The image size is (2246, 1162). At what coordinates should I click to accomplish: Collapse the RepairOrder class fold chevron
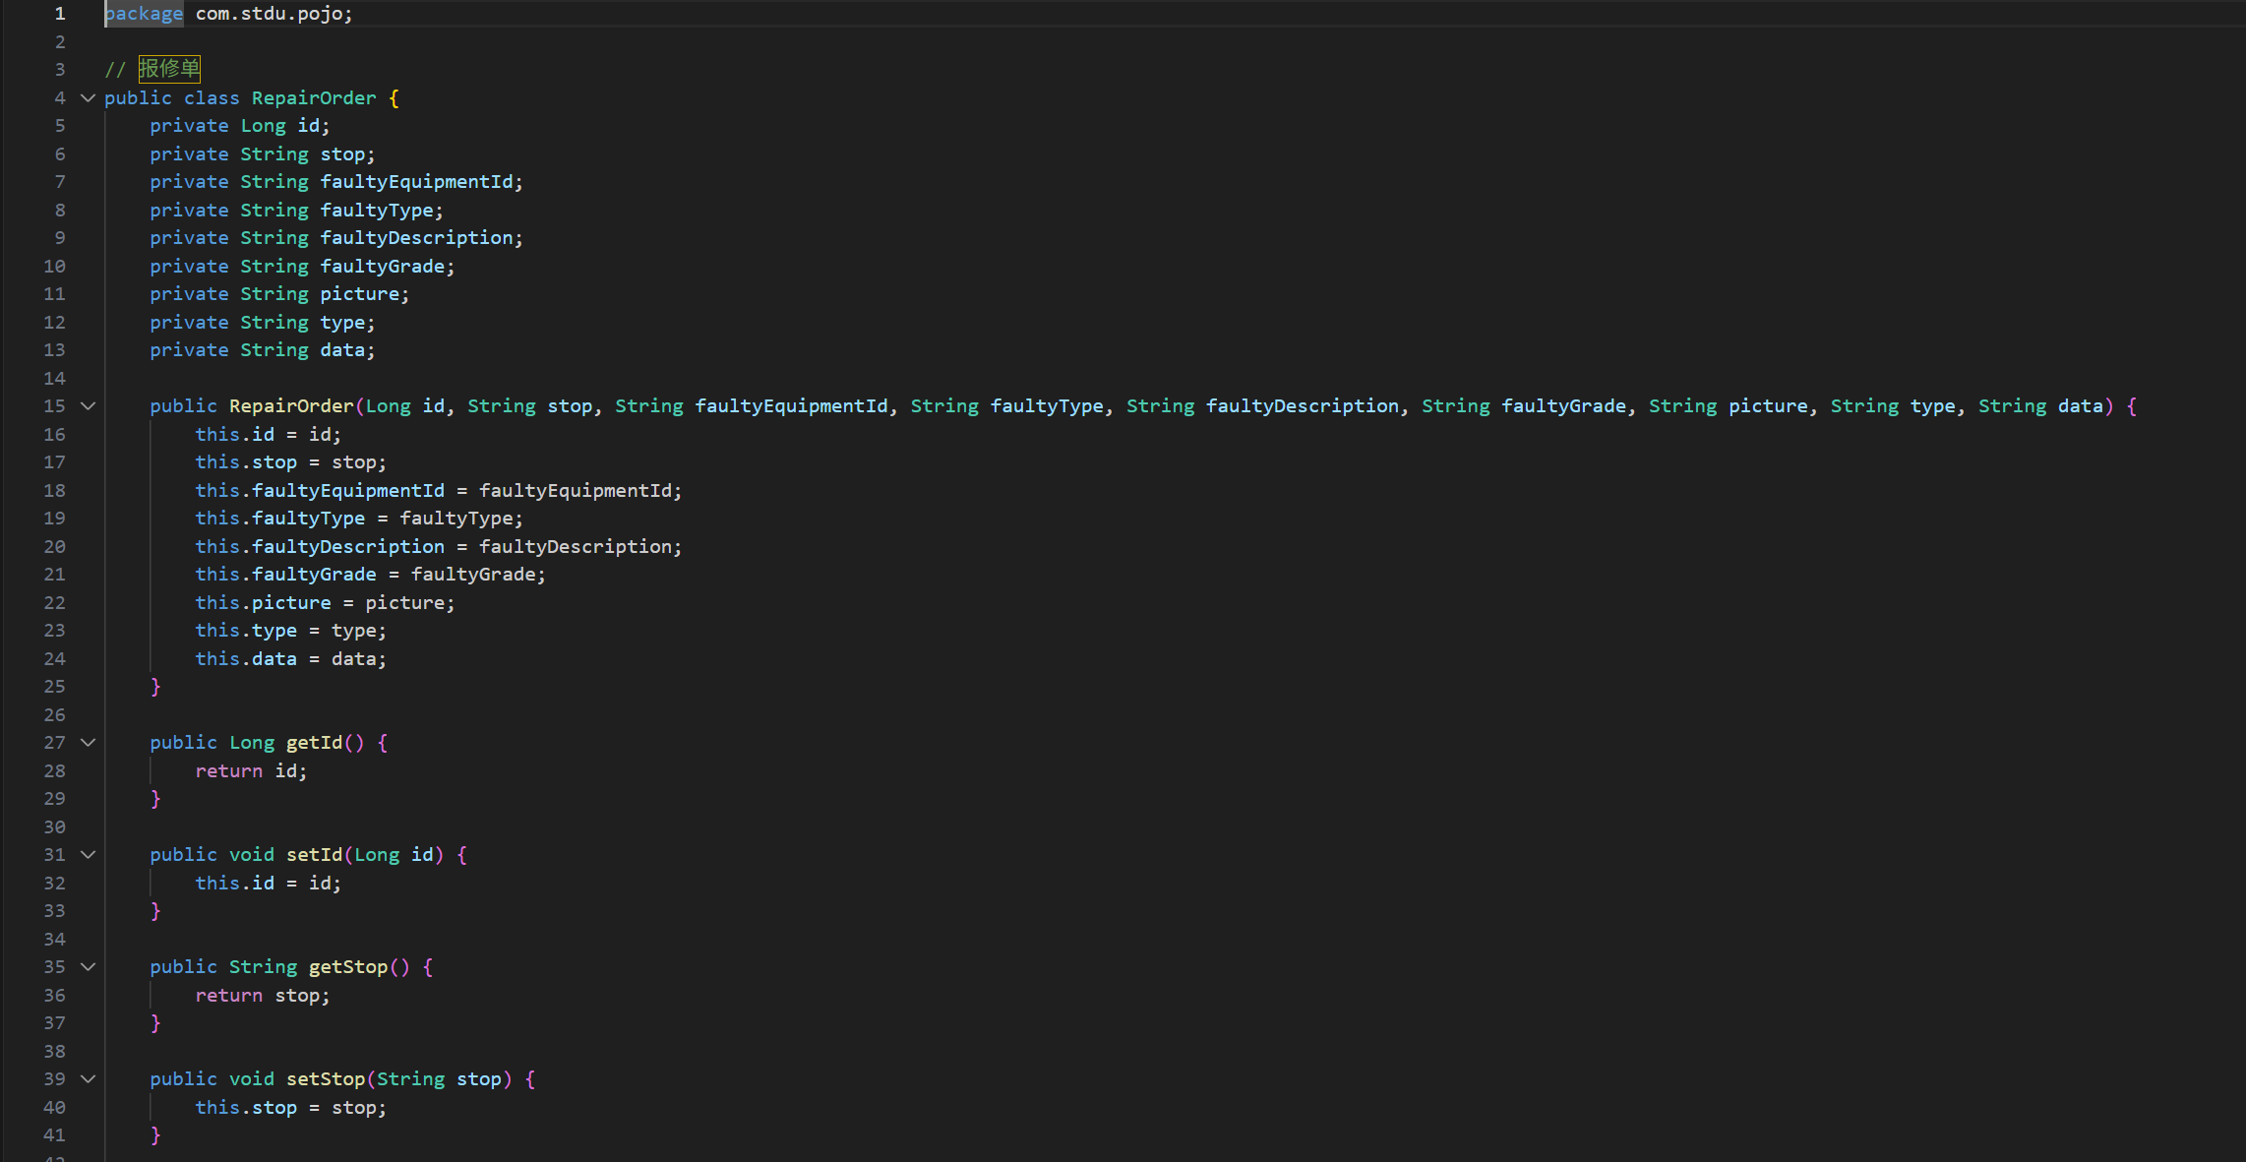coord(88,98)
